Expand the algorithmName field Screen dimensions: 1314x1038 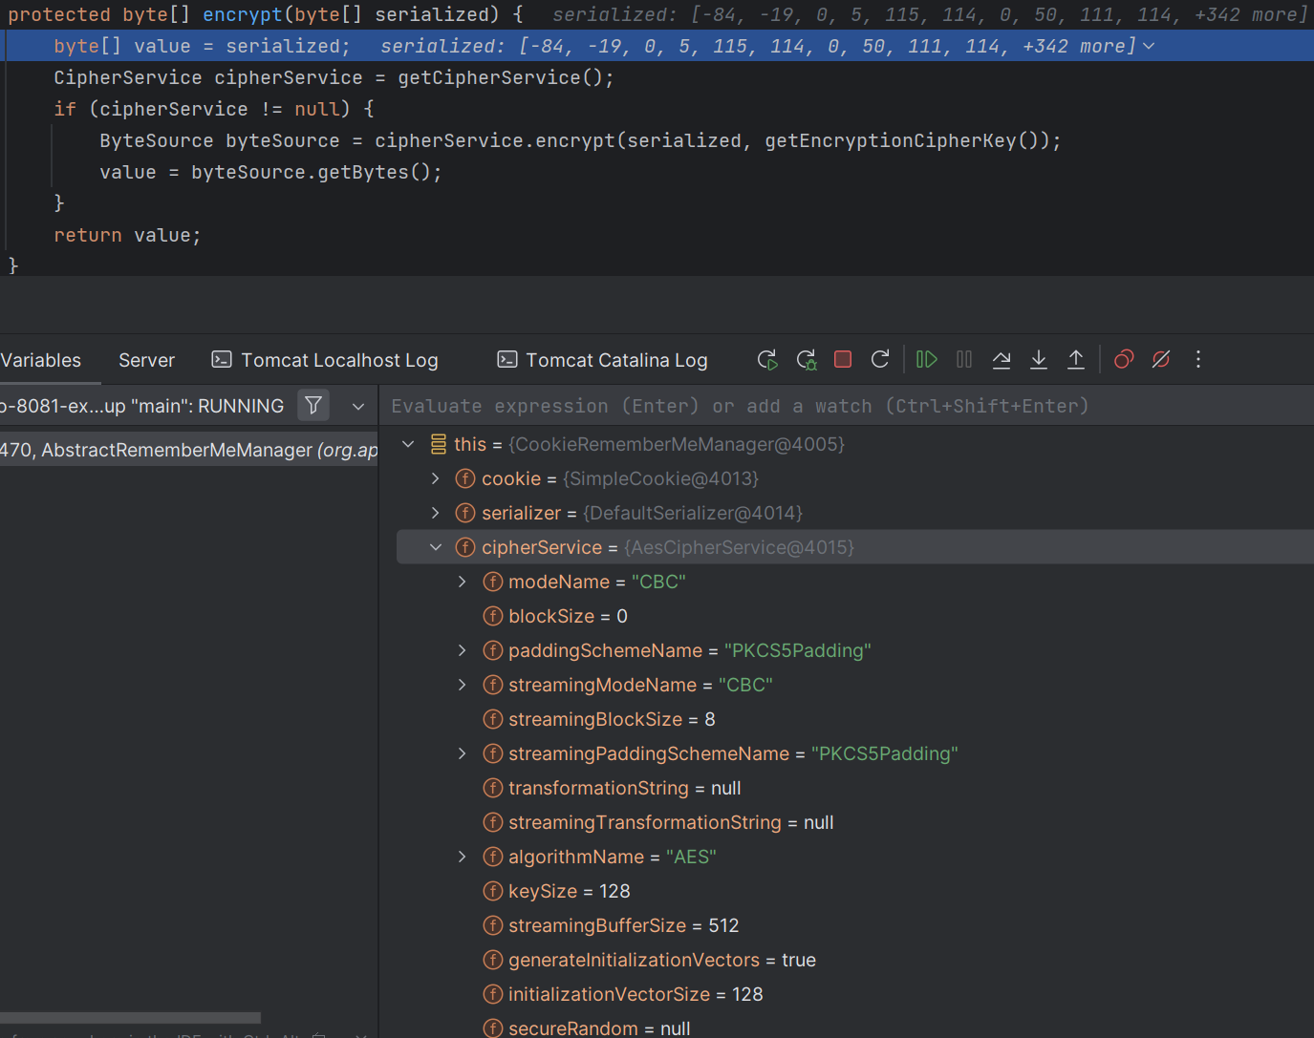(x=463, y=857)
